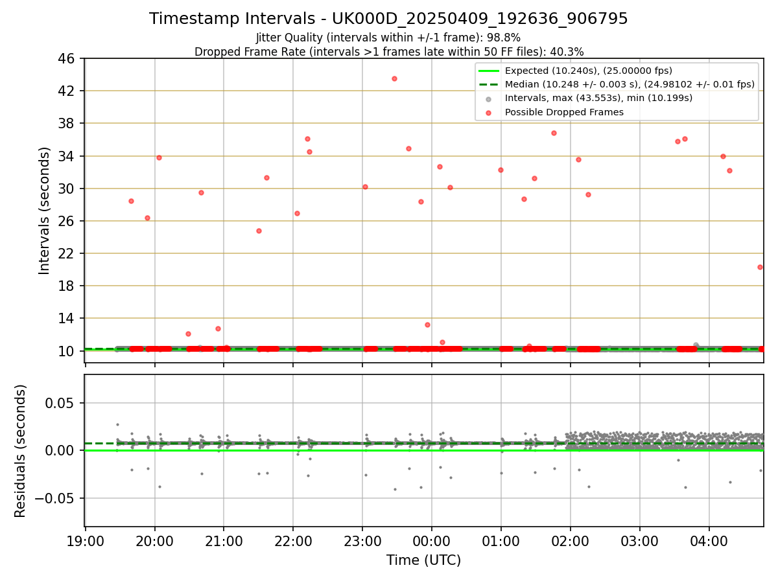The width and height of the screenshot is (778, 583).
Task: Click the 'Residuals (seconds)' y-axis label
Action: (x=21, y=451)
